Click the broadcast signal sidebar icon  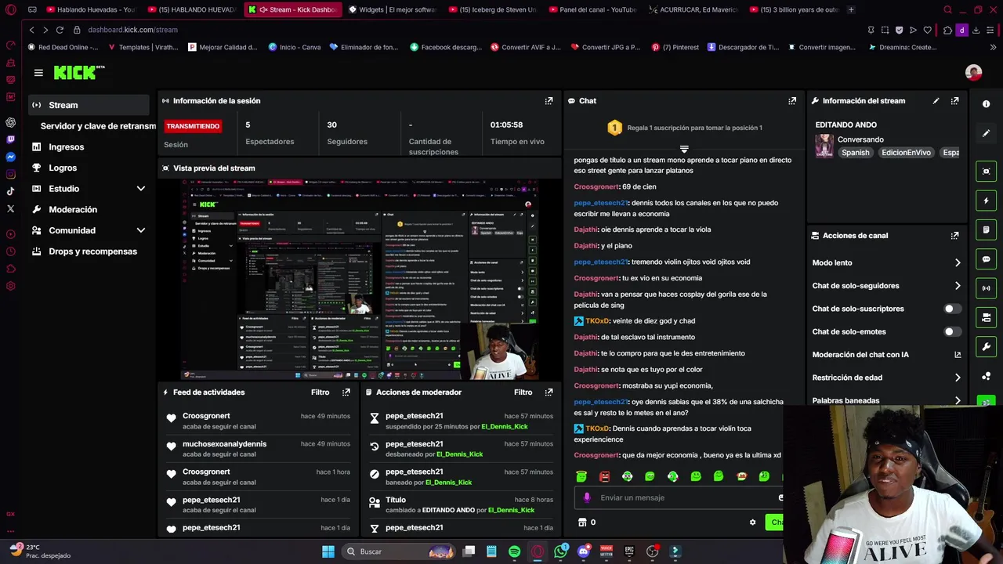tap(986, 288)
